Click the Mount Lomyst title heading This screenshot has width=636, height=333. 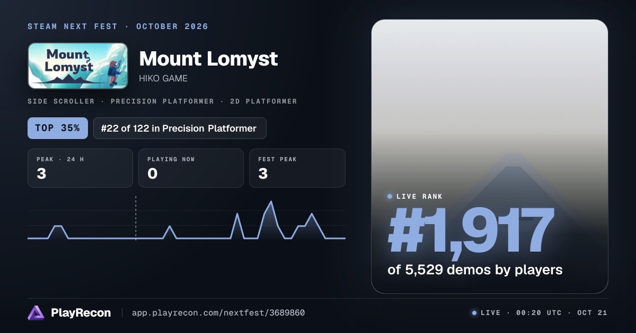pos(208,58)
